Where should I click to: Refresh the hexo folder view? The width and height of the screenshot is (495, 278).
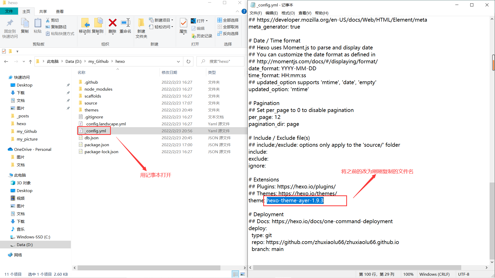pos(188,62)
